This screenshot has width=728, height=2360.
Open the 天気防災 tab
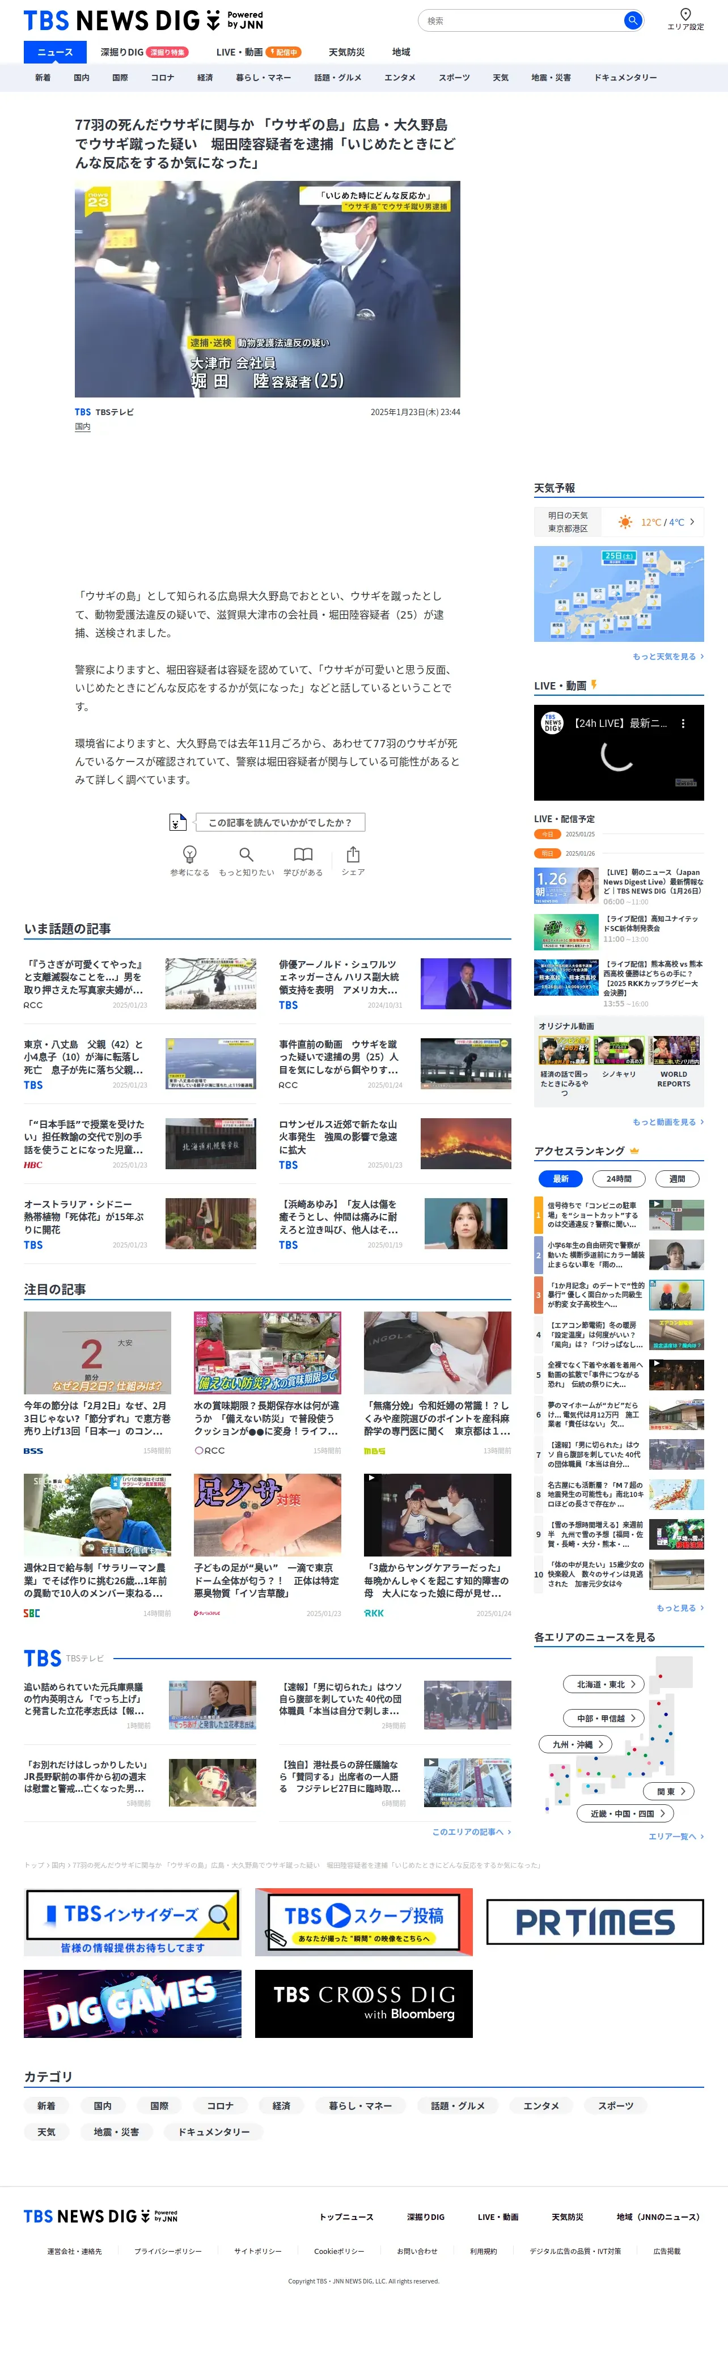coord(346,52)
